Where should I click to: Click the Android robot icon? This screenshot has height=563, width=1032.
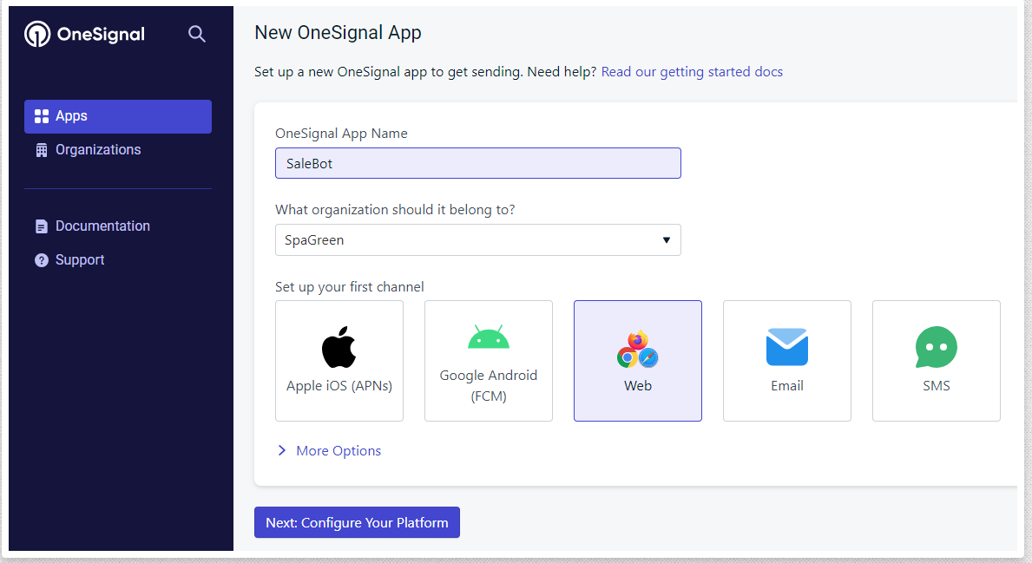[489, 337]
